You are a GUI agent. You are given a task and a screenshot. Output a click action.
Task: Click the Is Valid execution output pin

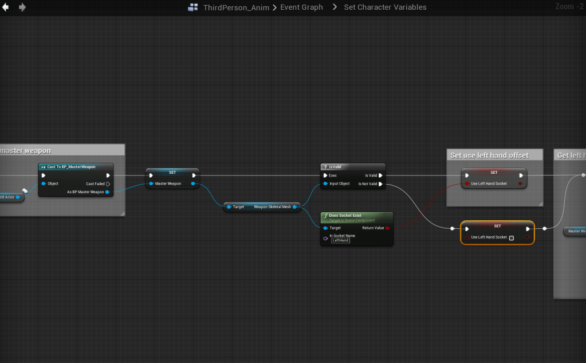[380, 175]
